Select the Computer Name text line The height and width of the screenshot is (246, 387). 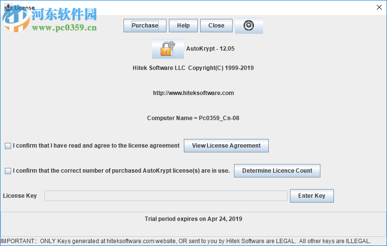[x=193, y=118]
